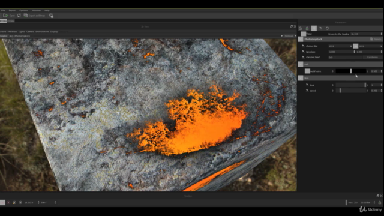
Task: Open the Lights menu in 3D view
Action: point(22,32)
